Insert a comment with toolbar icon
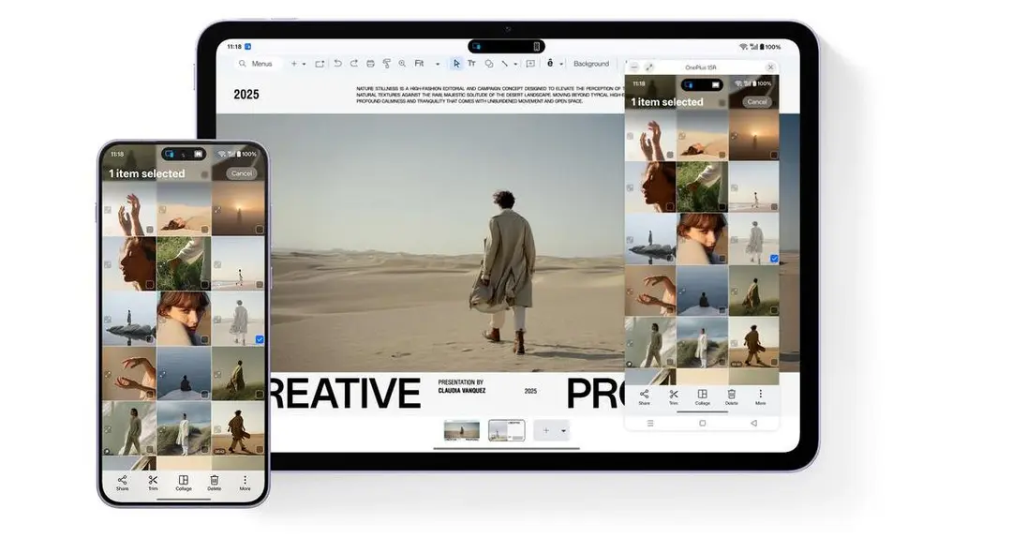The image size is (1012, 538). tap(530, 64)
